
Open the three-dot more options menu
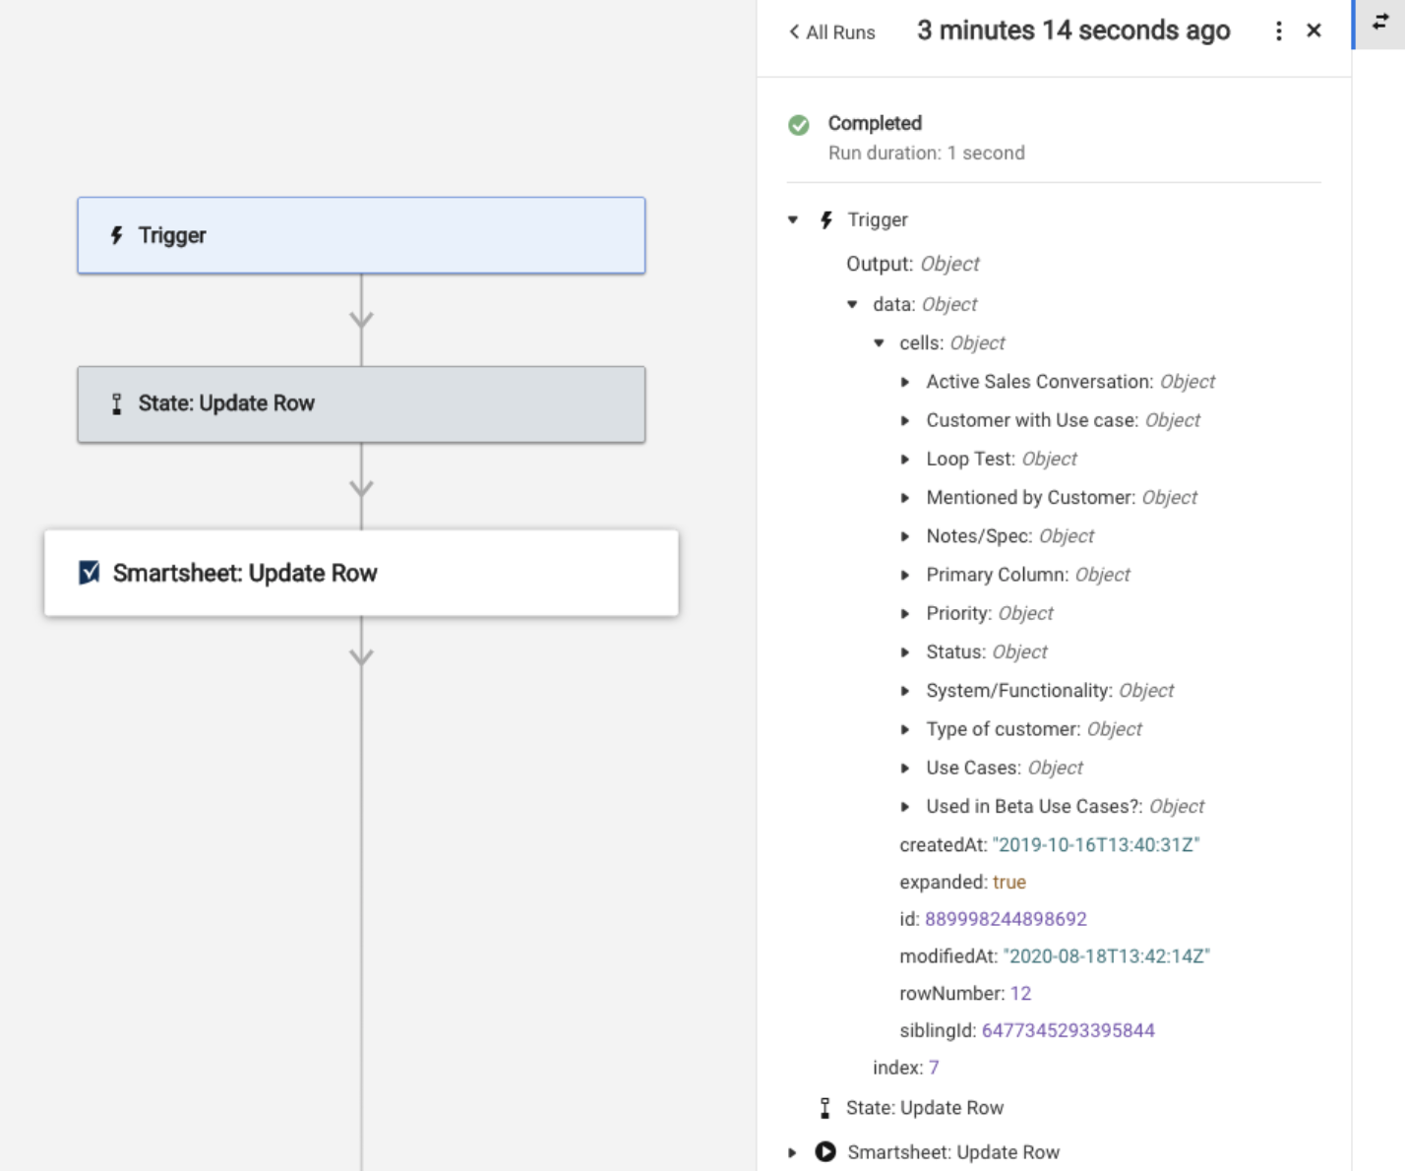(1278, 31)
